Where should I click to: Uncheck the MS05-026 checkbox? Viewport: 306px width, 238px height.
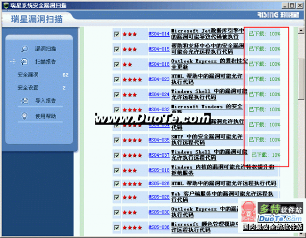pyautogui.click(x=117, y=184)
